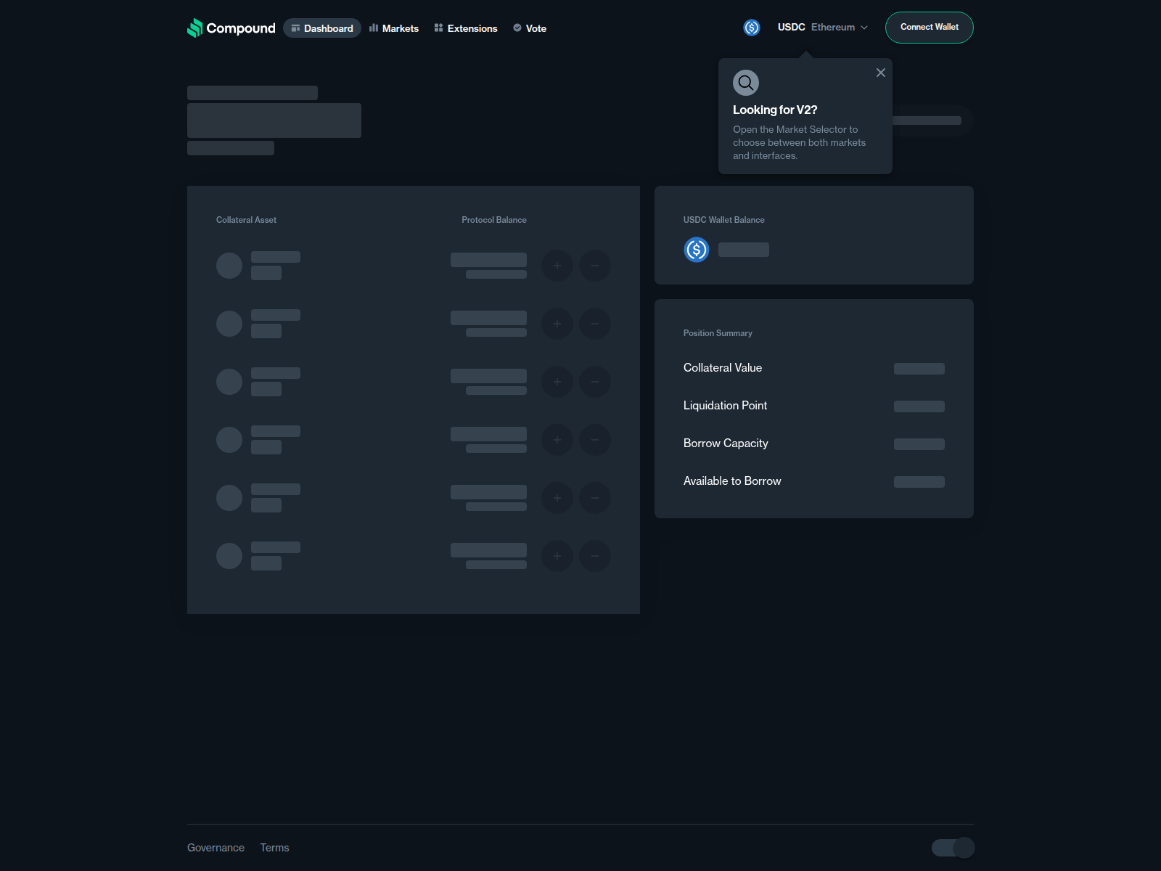Open the Extensions tab

click(466, 28)
